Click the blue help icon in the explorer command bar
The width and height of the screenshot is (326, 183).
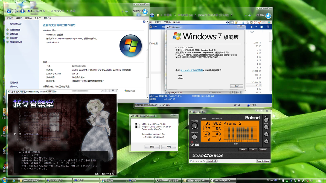(268, 27)
